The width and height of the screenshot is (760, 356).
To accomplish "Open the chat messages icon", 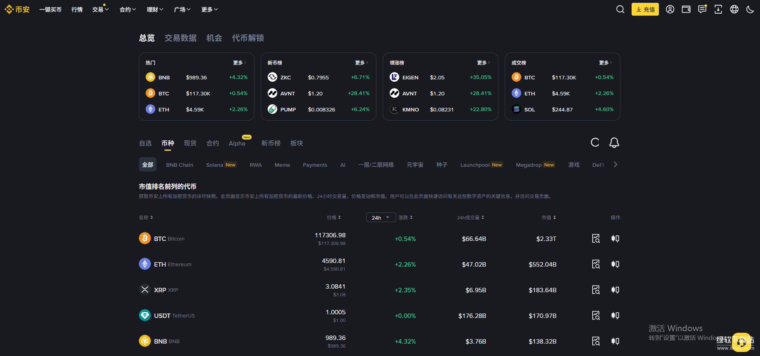I will [702, 9].
